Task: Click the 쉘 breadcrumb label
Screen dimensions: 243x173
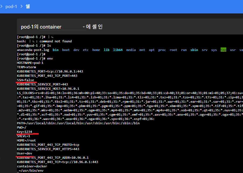Action: (28, 6)
